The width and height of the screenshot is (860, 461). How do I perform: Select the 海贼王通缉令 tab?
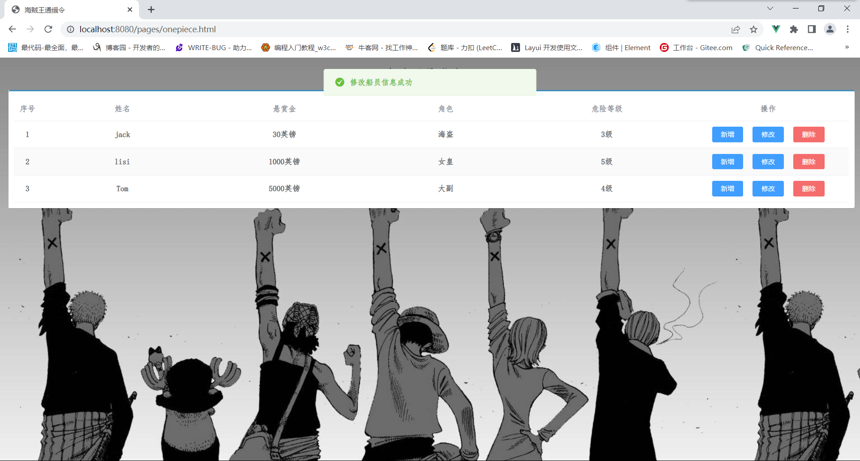pos(72,9)
